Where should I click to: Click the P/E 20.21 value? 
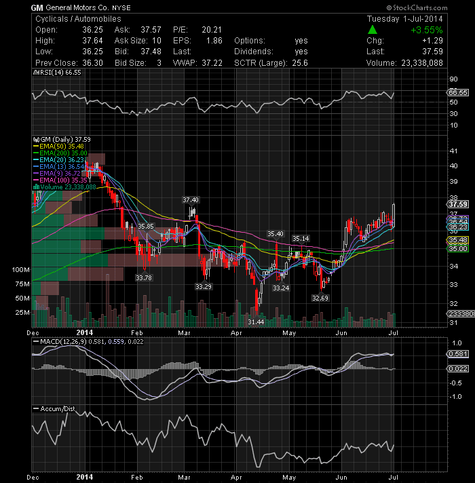coord(212,30)
